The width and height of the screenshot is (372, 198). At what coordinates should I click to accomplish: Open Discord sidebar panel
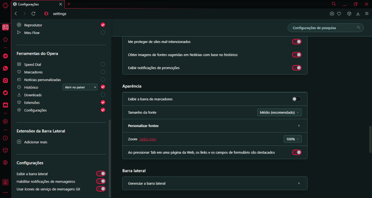[5, 105]
